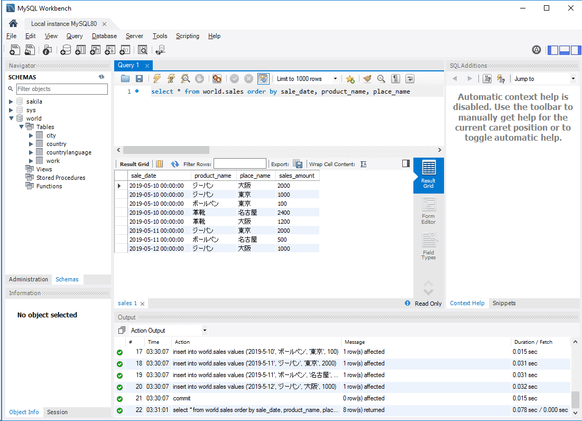This screenshot has height=421, width=582.
Task: Rollback the transaction X icon
Action: [248, 79]
